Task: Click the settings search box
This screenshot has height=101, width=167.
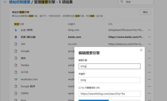Action: [136, 2]
